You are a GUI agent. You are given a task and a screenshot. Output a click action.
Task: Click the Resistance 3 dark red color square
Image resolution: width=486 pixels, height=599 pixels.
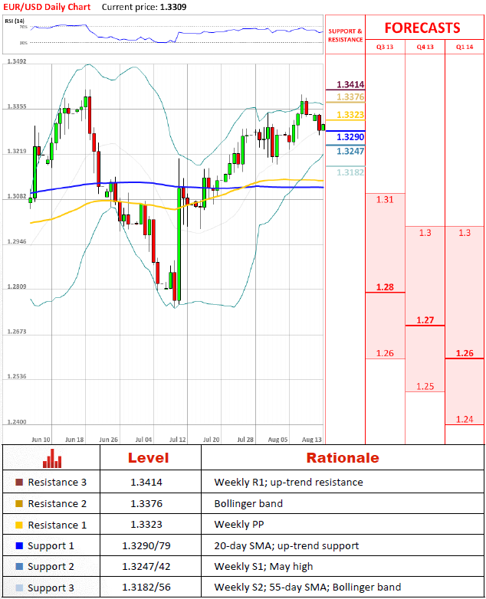tap(18, 482)
